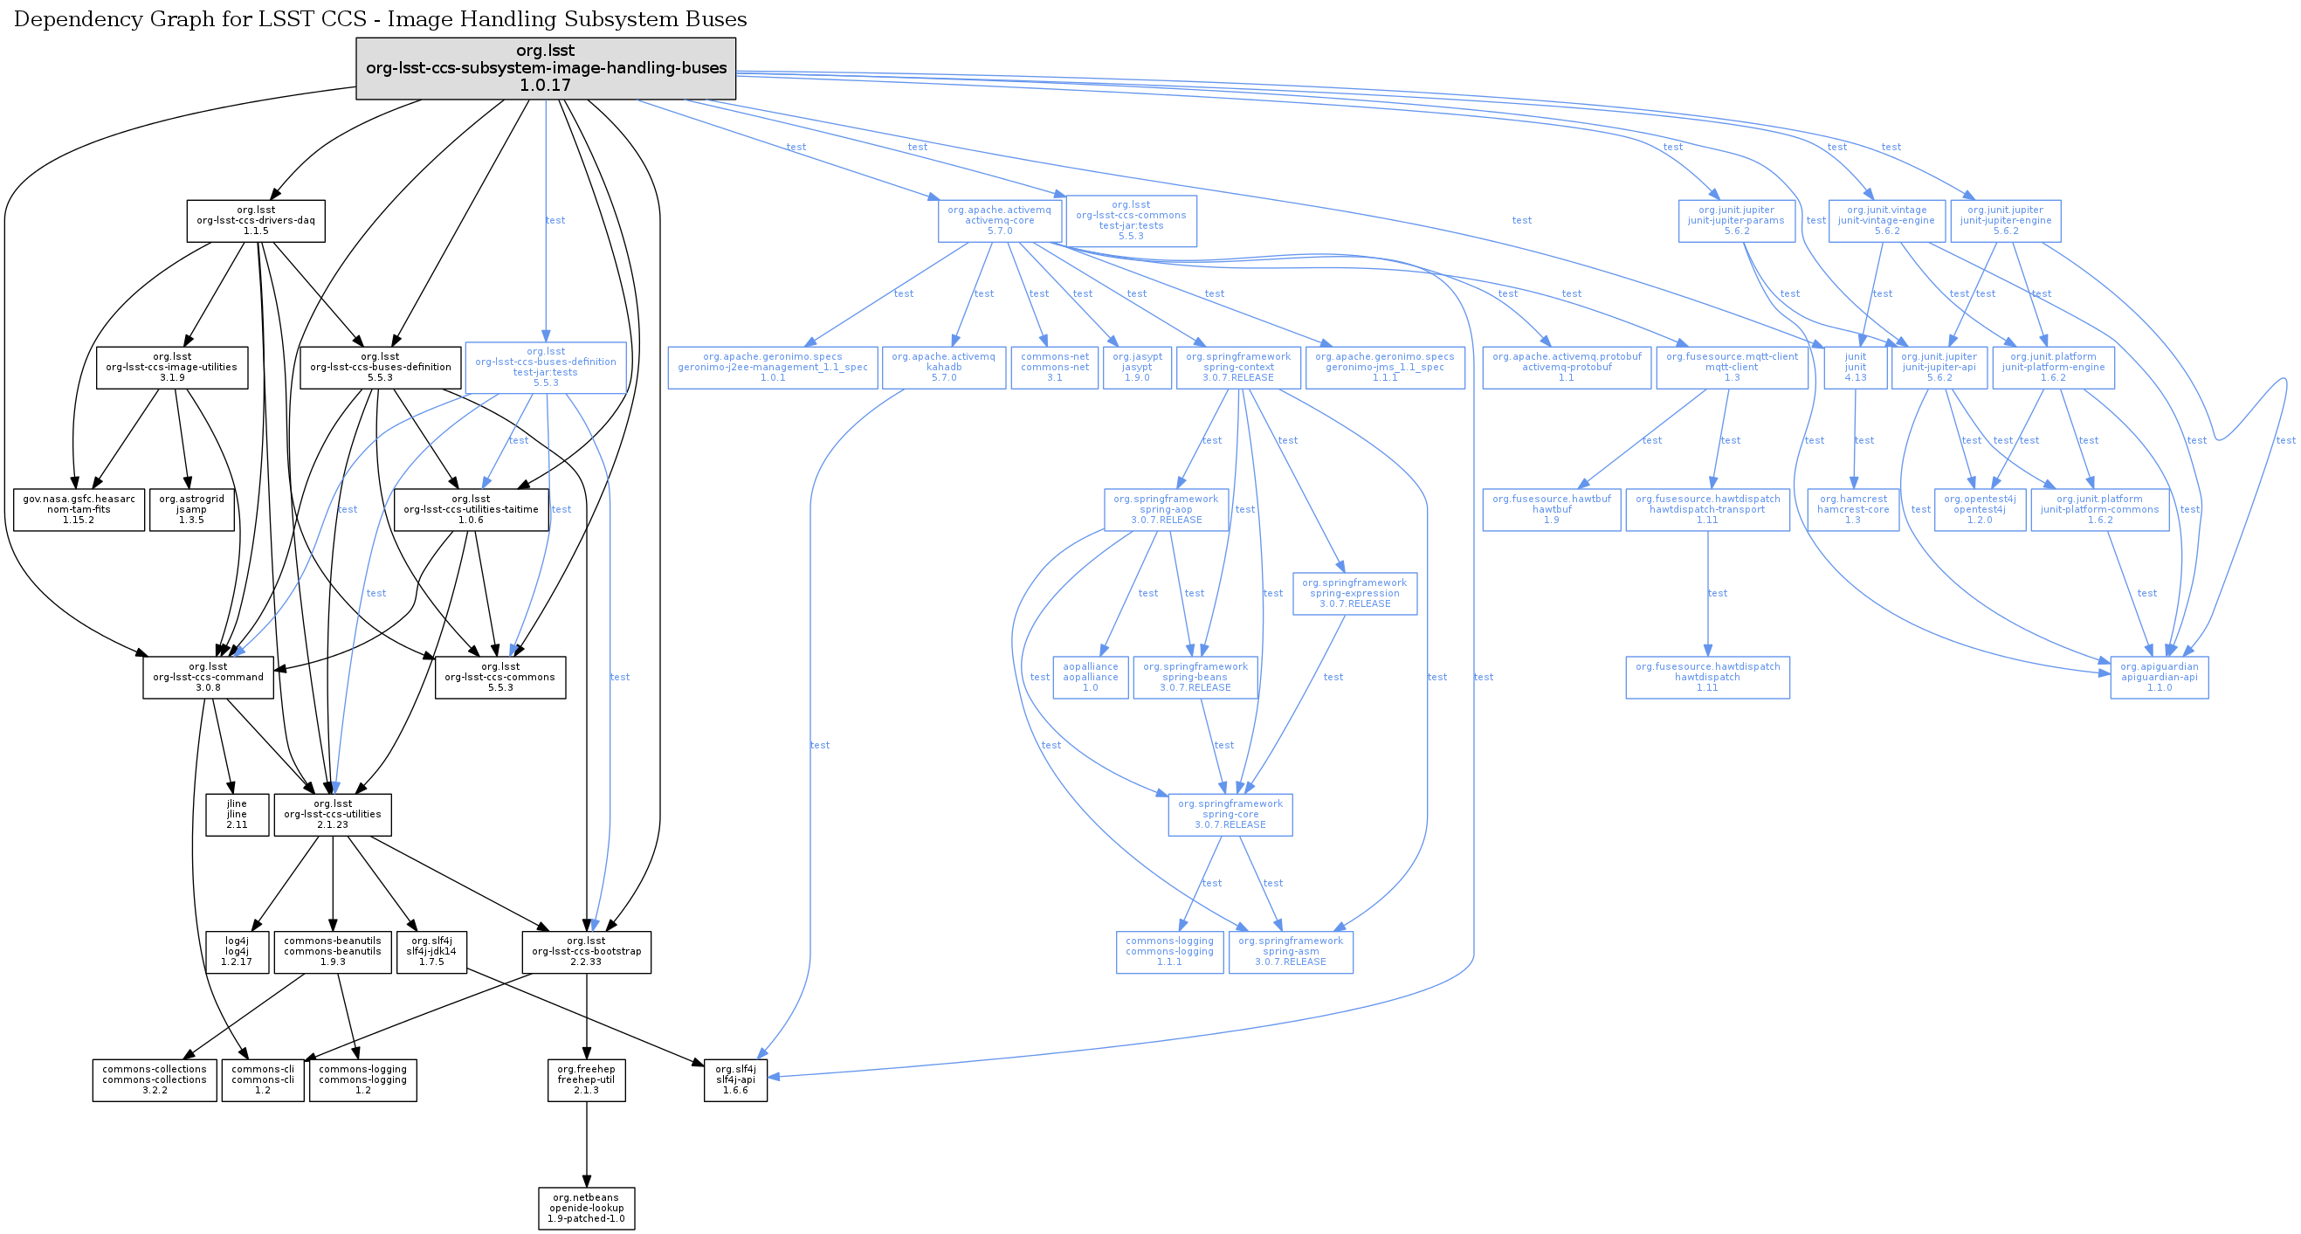The width and height of the screenshot is (2301, 1234).
Task: Select the org-lsst-ccs-utilities 2.1.23 node
Action: [x=333, y=814]
